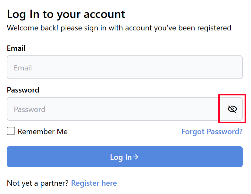Click the Email field label

coord(16,48)
